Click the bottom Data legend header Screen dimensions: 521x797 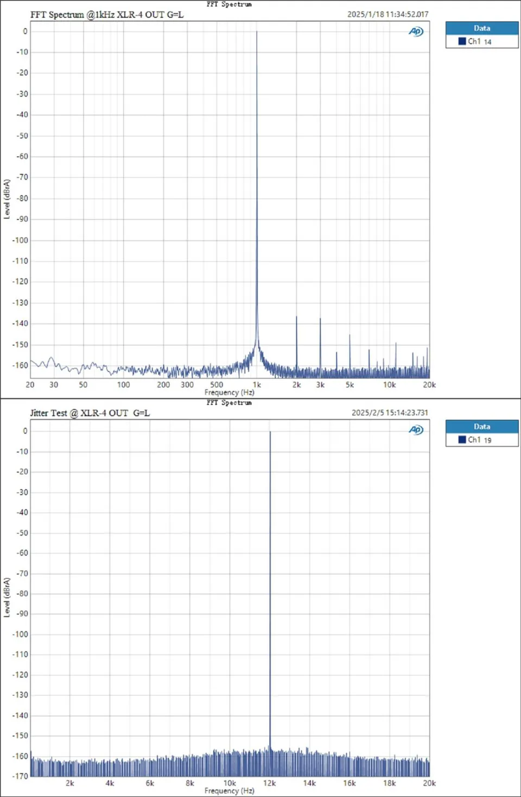point(482,427)
